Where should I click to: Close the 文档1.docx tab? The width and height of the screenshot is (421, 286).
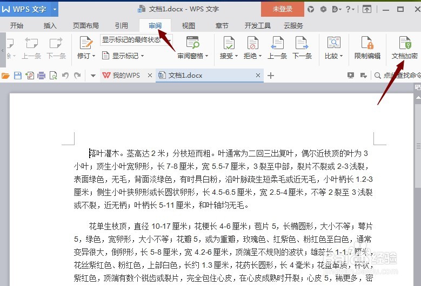click(x=258, y=76)
